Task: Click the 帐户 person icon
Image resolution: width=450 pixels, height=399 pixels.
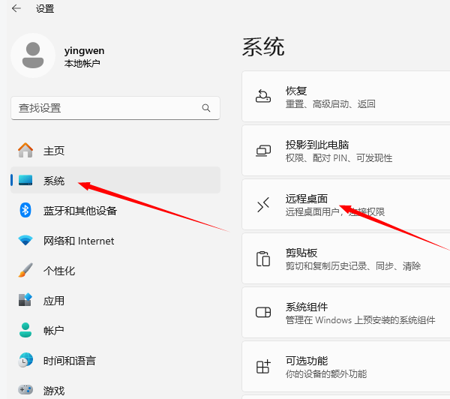Action: point(25,331)
